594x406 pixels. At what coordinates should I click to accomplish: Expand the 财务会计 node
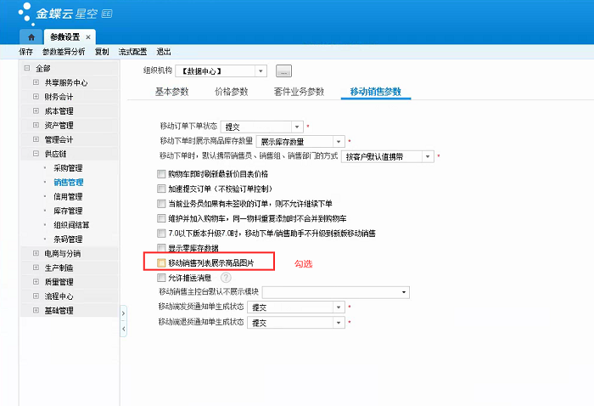click(36, 97)
